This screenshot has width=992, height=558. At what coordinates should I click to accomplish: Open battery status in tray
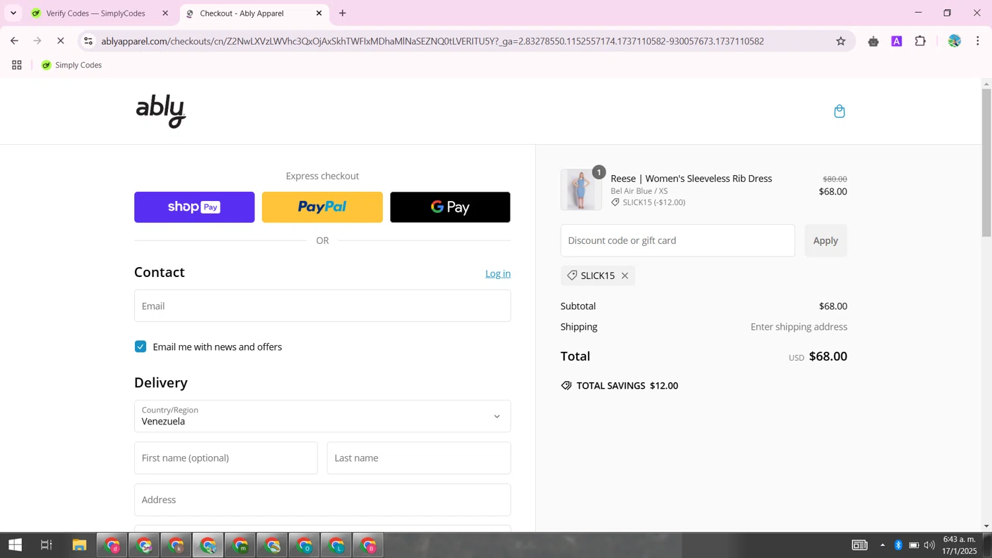(914, 545)
